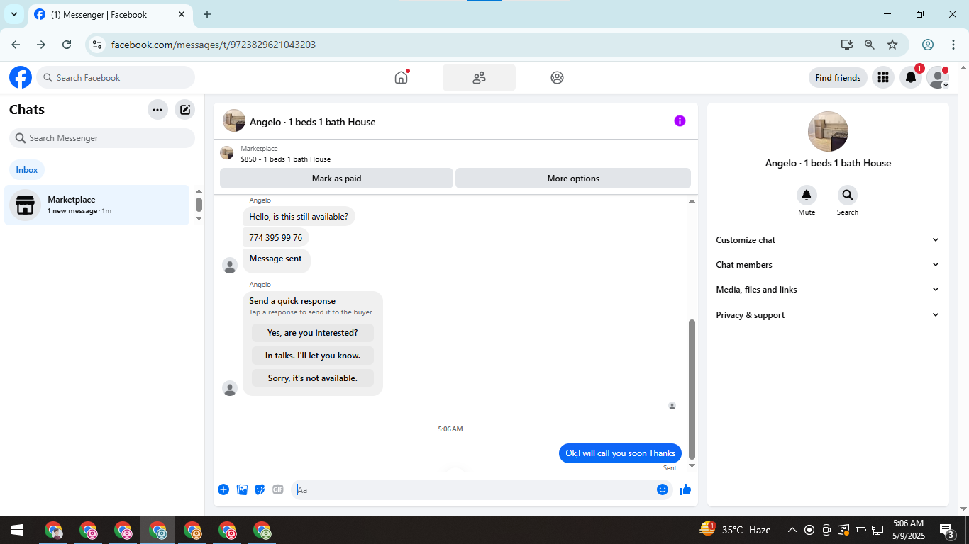Open a new browser tab
The width and height of the screenshot is (969, 544).
207,14
